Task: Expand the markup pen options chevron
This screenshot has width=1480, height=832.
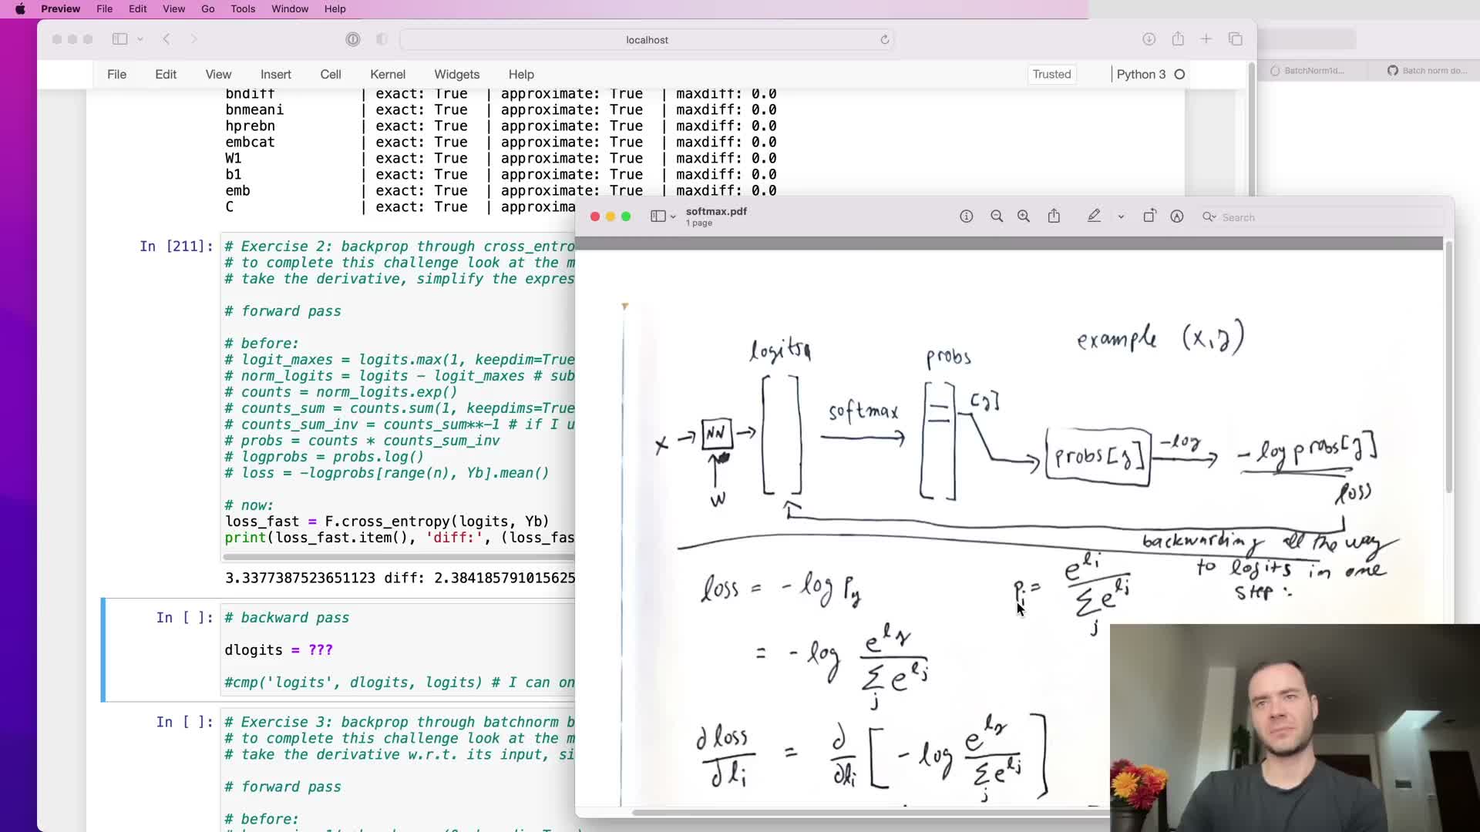Action: (1121, 217)
